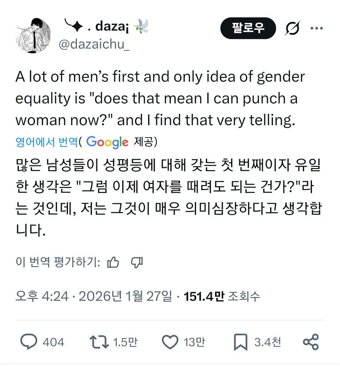Open the @dazaichu_ handle profile
The height and width of the screenshot is (367, 340).
click(94, 44)
